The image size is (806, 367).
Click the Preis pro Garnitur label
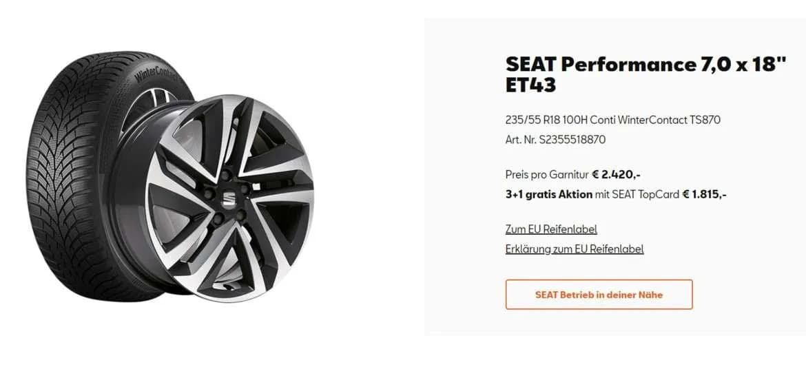[546, 175]
